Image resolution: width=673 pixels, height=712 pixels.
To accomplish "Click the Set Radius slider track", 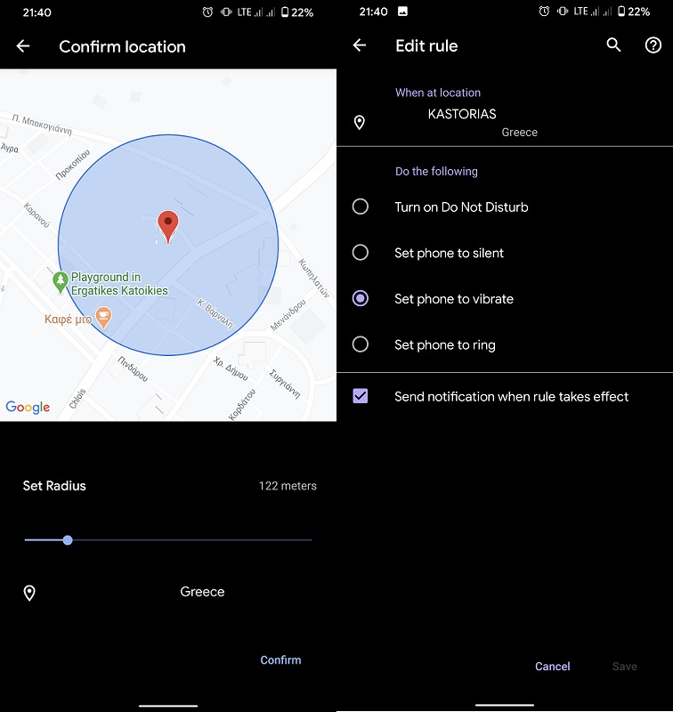I will 168,540.
